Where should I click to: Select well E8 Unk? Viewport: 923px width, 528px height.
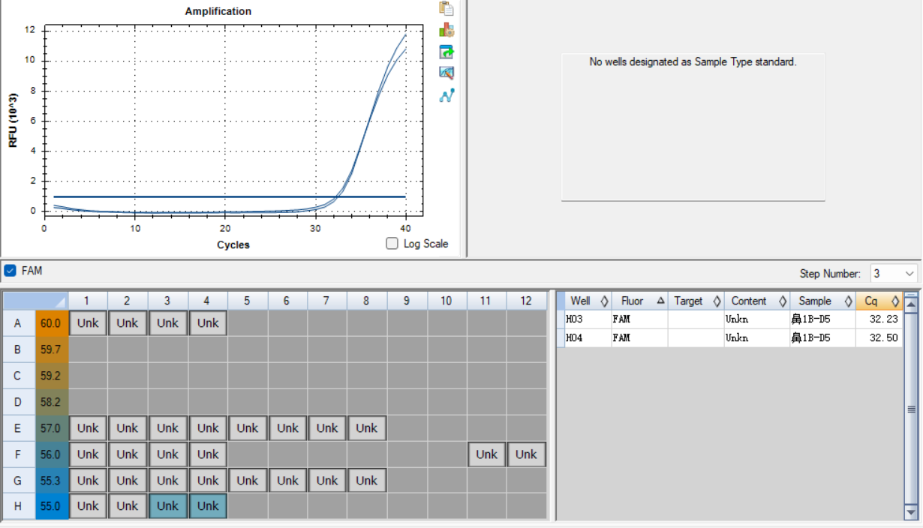point(367,428)
